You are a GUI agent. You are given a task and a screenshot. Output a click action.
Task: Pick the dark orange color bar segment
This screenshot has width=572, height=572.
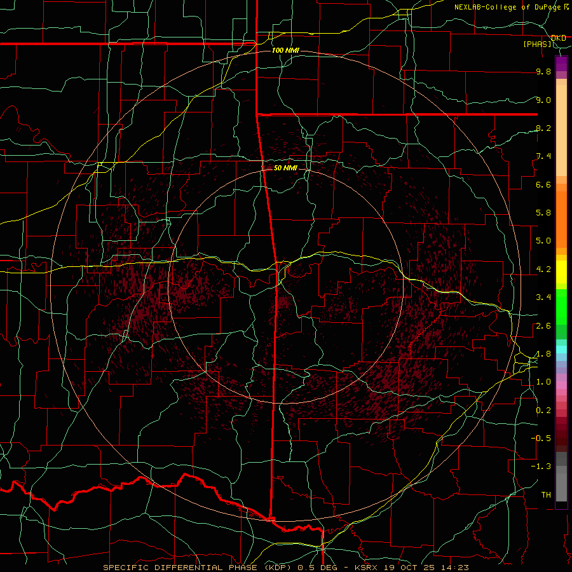pos(561,220)
